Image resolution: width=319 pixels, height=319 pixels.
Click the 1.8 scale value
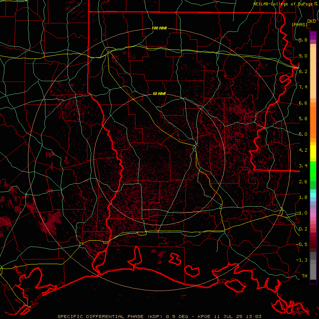pos(303,197)
